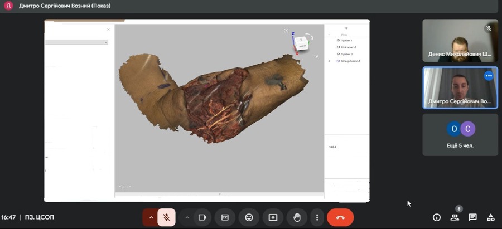This screenshot has height=229, width=502.
Task: Select Денис Миколайович's video thumbnail
Action: coord(460,41)
